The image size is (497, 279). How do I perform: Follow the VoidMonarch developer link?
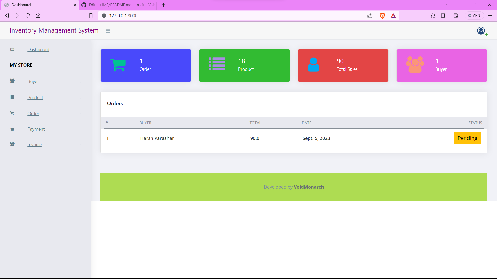[x=309, y=187]
